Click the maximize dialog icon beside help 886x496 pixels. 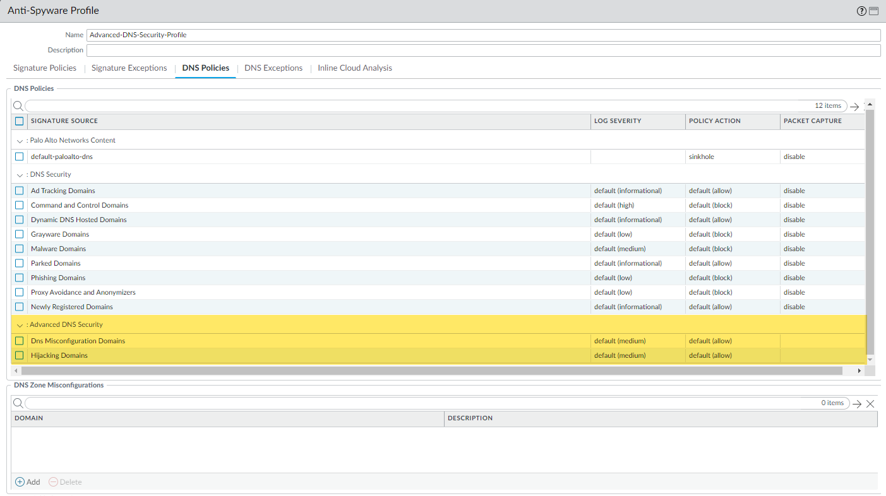click(x=874, y=11)
